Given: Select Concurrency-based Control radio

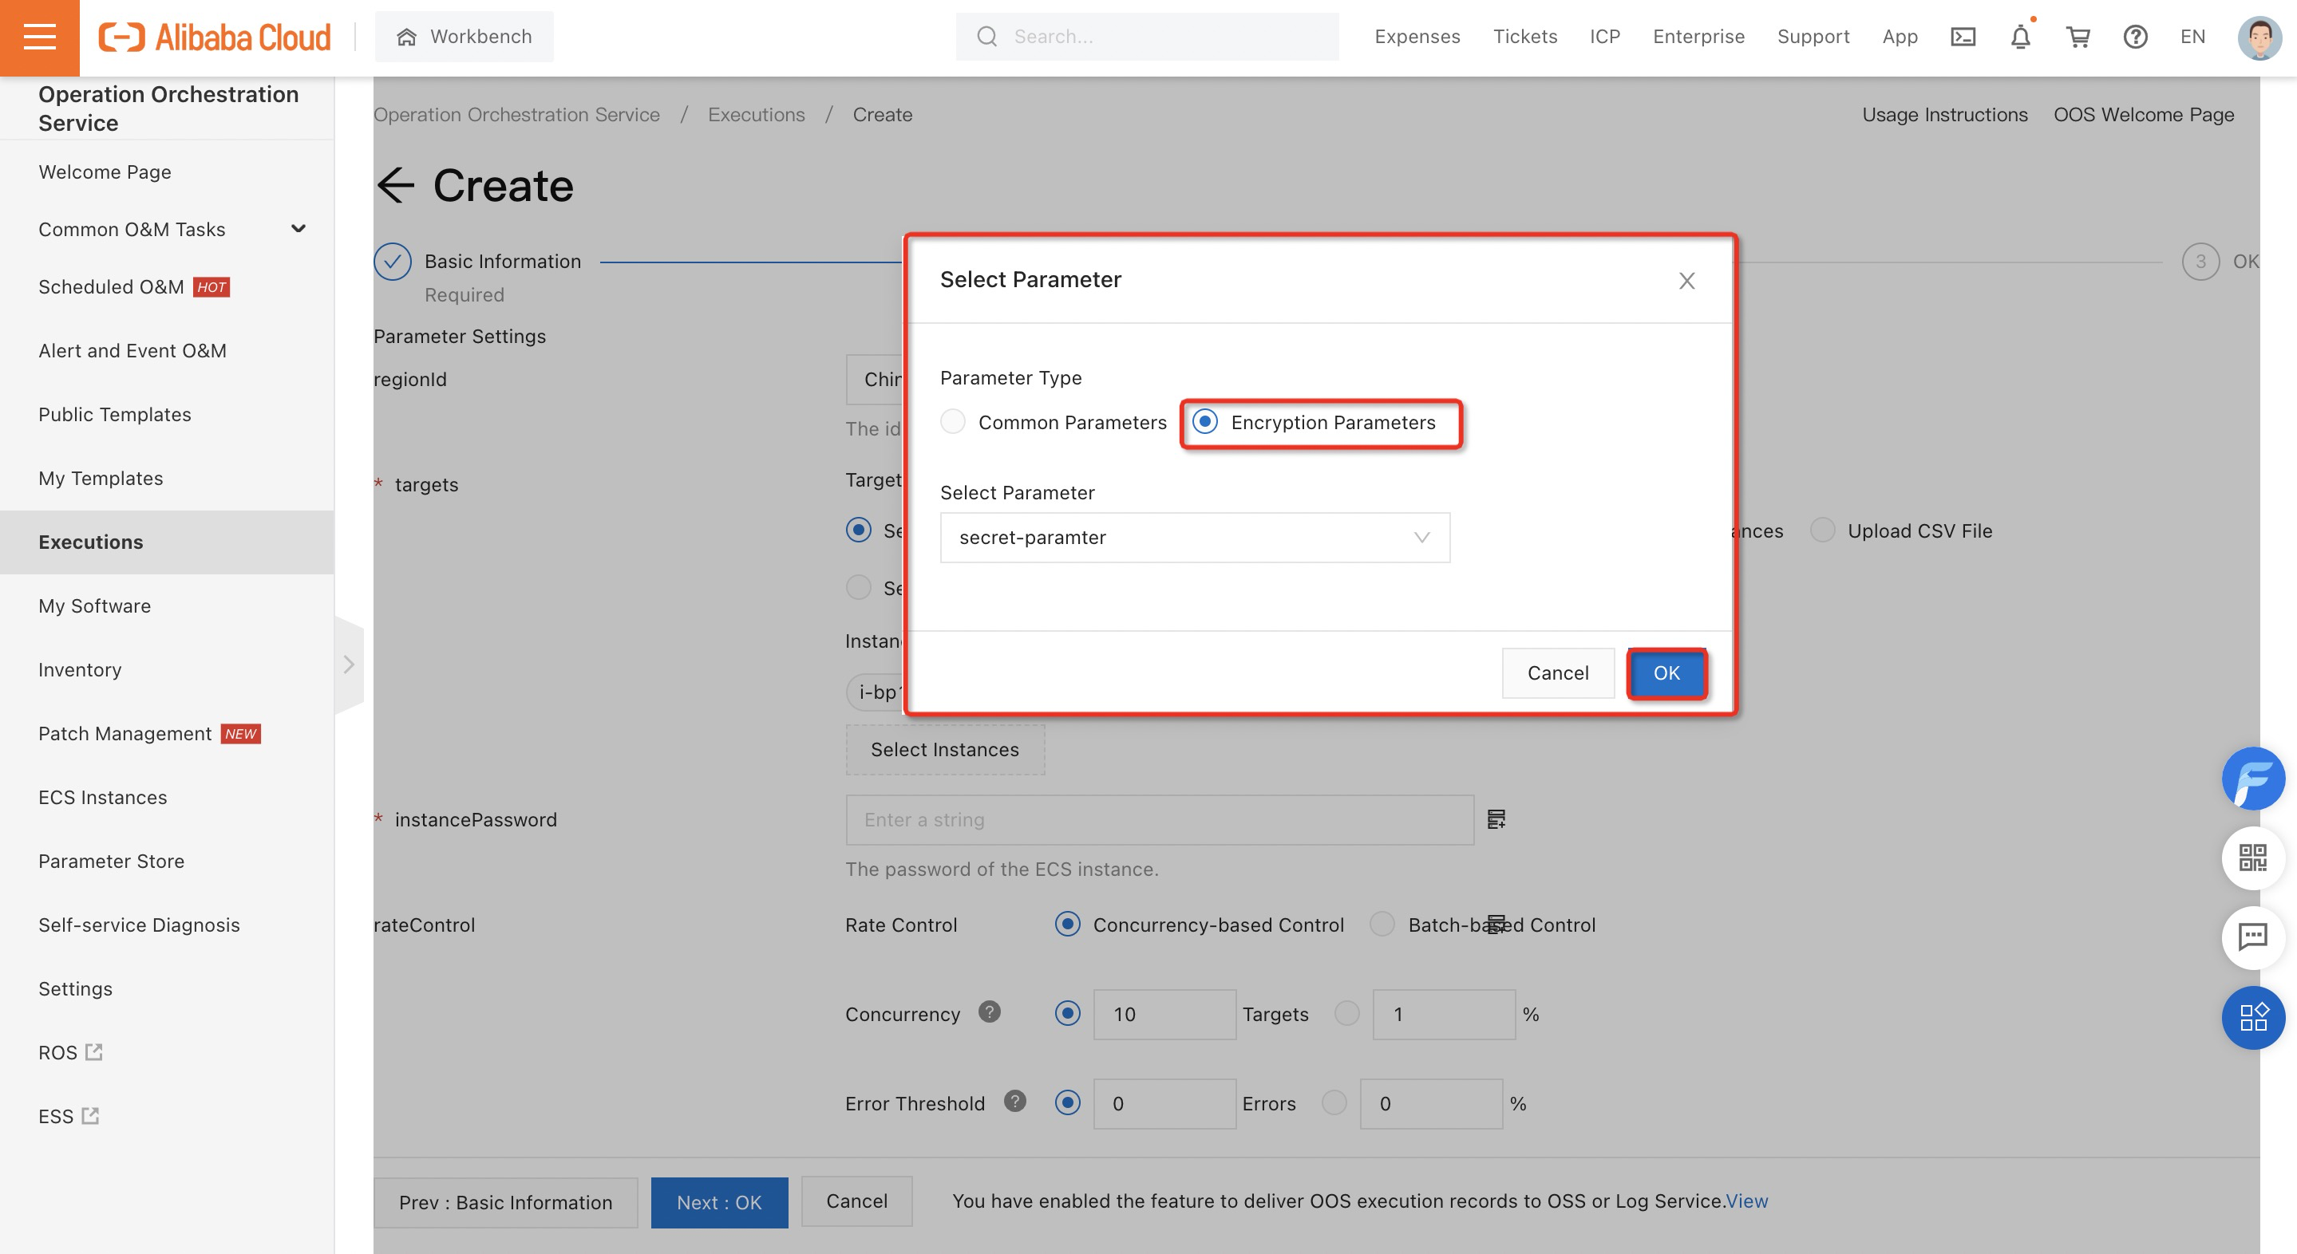Looking at the screenshot, I should pos(1067,925).
